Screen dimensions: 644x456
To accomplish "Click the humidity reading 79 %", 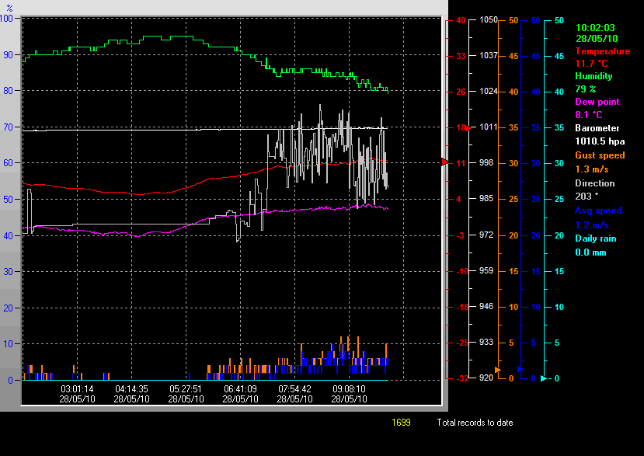I will [x=585, y=89].
